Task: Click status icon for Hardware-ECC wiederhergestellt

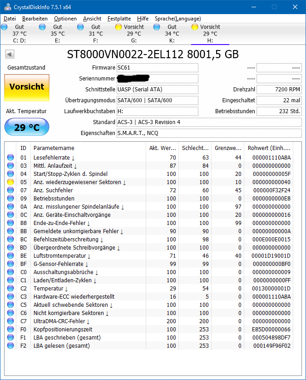Action: tap(10, 297)
